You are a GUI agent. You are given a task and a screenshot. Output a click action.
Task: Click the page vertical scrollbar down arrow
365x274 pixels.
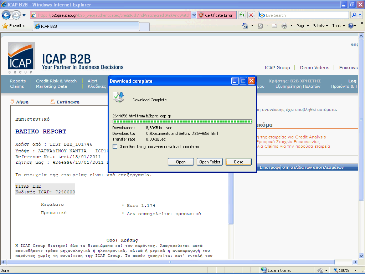(361, 256)
